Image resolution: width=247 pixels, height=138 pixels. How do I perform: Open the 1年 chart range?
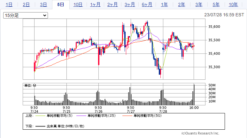click(x=164, y=4)
